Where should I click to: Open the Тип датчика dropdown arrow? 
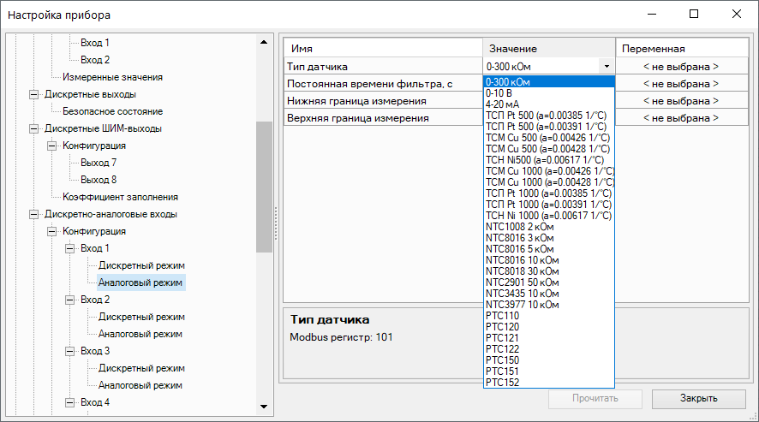point(607,66)
